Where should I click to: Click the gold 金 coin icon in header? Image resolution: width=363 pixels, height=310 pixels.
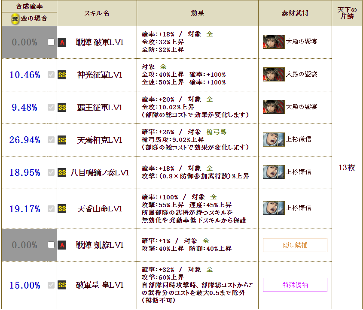pos(15,19)
